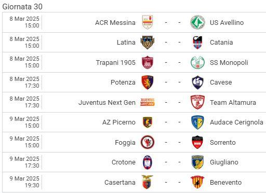This screenshot has width=266, height=193.
Task: Click the Giornata 30 heading
Action: 22,7
